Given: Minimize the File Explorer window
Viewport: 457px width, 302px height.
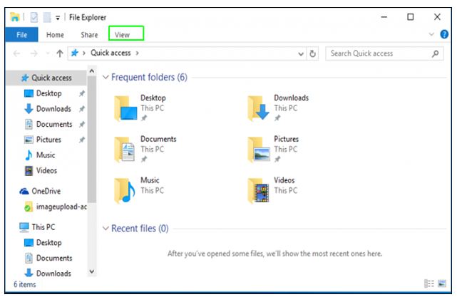Looking at the screenshot, I should 384,17.
